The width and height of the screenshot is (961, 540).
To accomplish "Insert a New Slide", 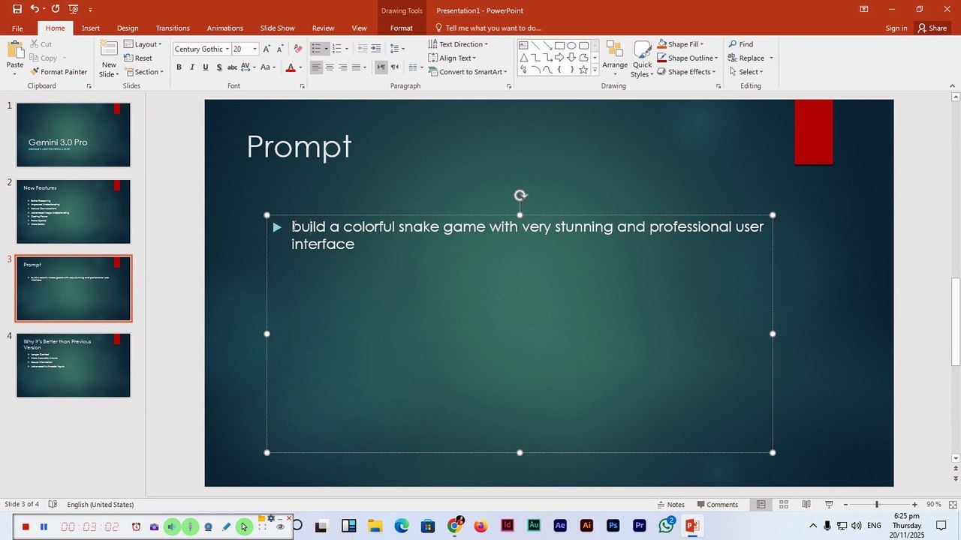I will tap(109, 58).
